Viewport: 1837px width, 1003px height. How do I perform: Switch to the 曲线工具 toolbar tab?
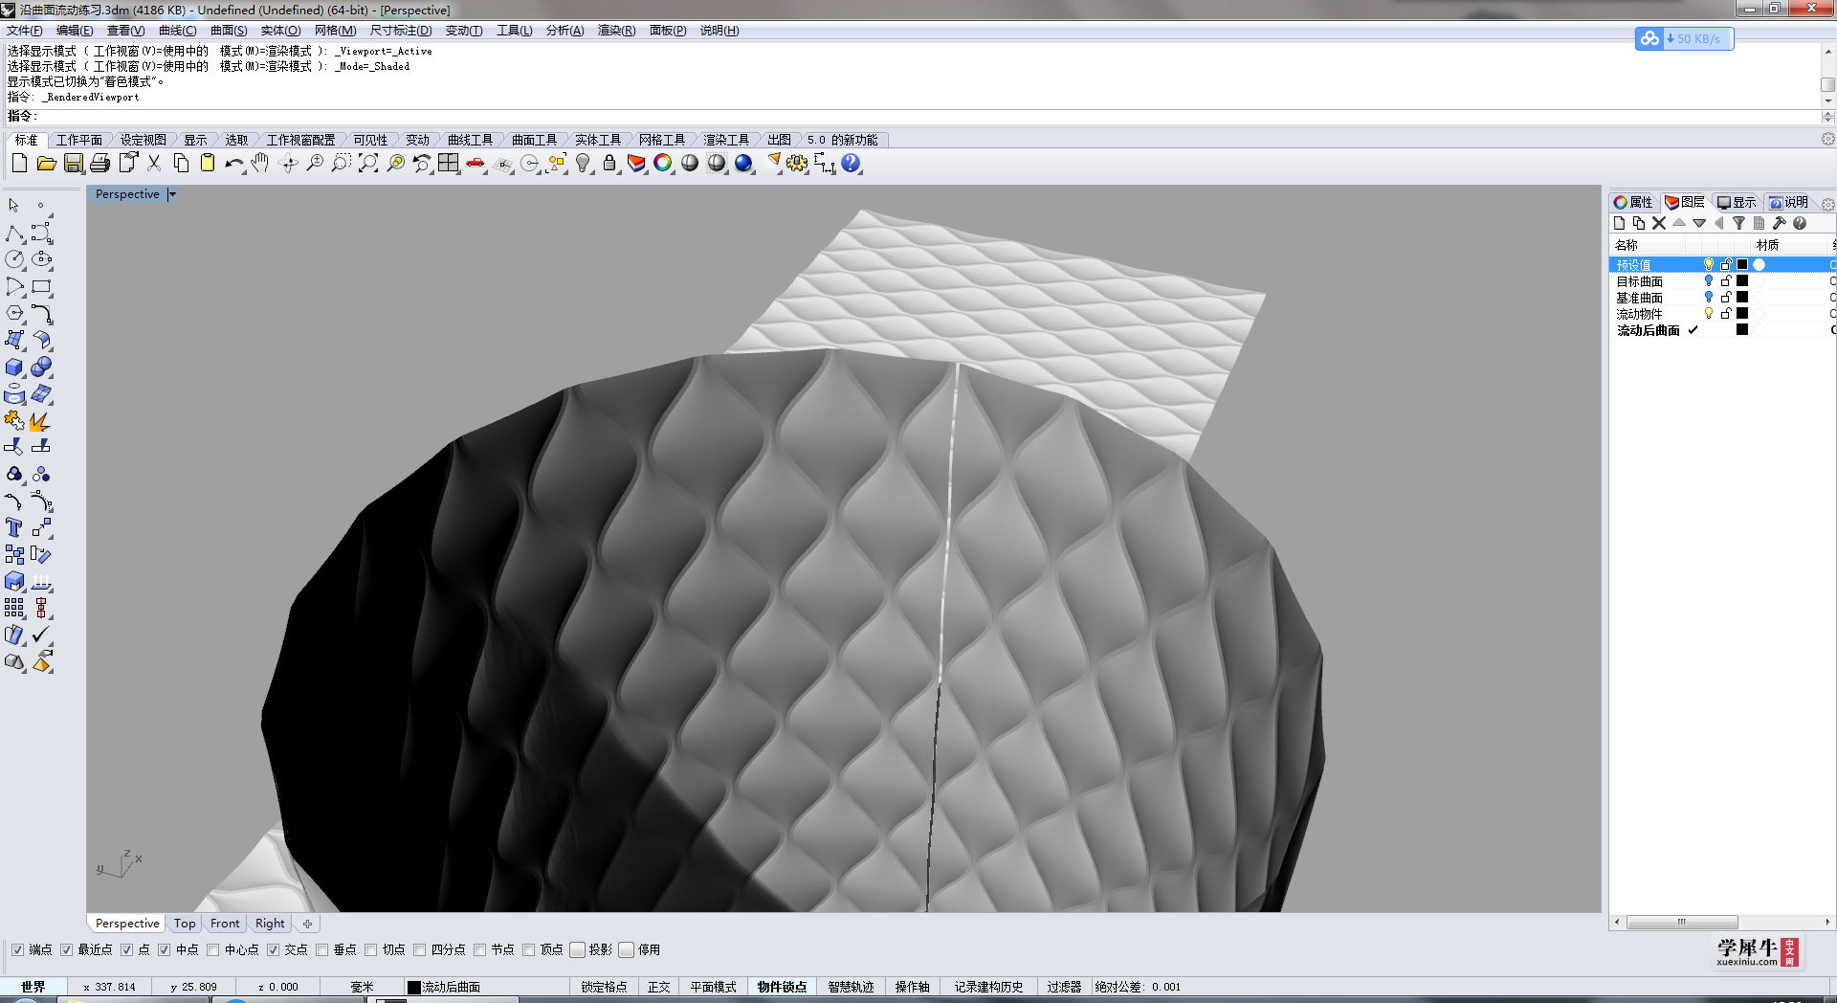[470, 140]
